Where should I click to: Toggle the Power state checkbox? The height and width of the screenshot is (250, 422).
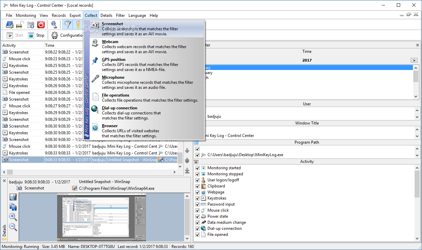click(198, 216)
